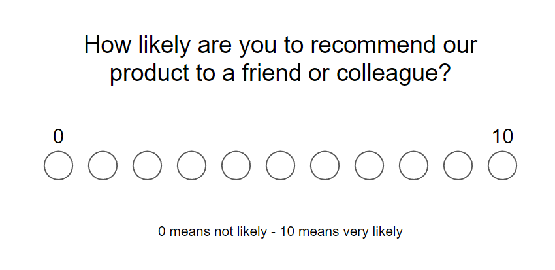Screen dimensions: 555x270
Task: Choose the rating 1 circle
Action: point(103,165)
